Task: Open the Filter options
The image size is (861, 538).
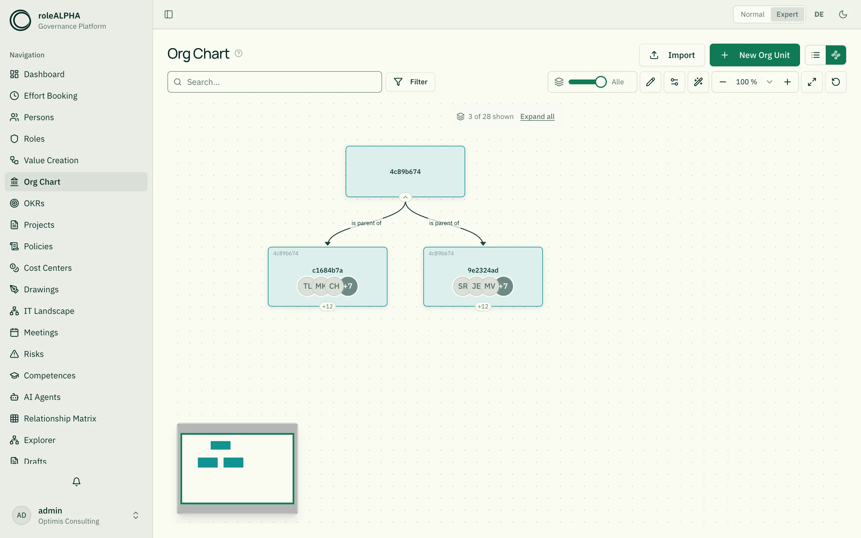Action: point(410,82)
